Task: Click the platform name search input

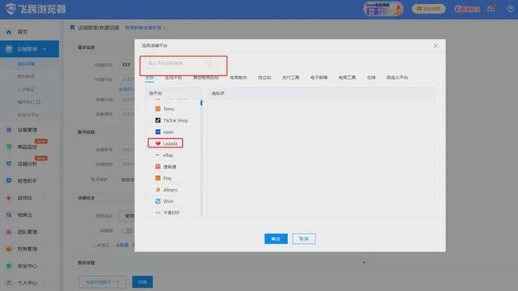Action: (181, 63)
